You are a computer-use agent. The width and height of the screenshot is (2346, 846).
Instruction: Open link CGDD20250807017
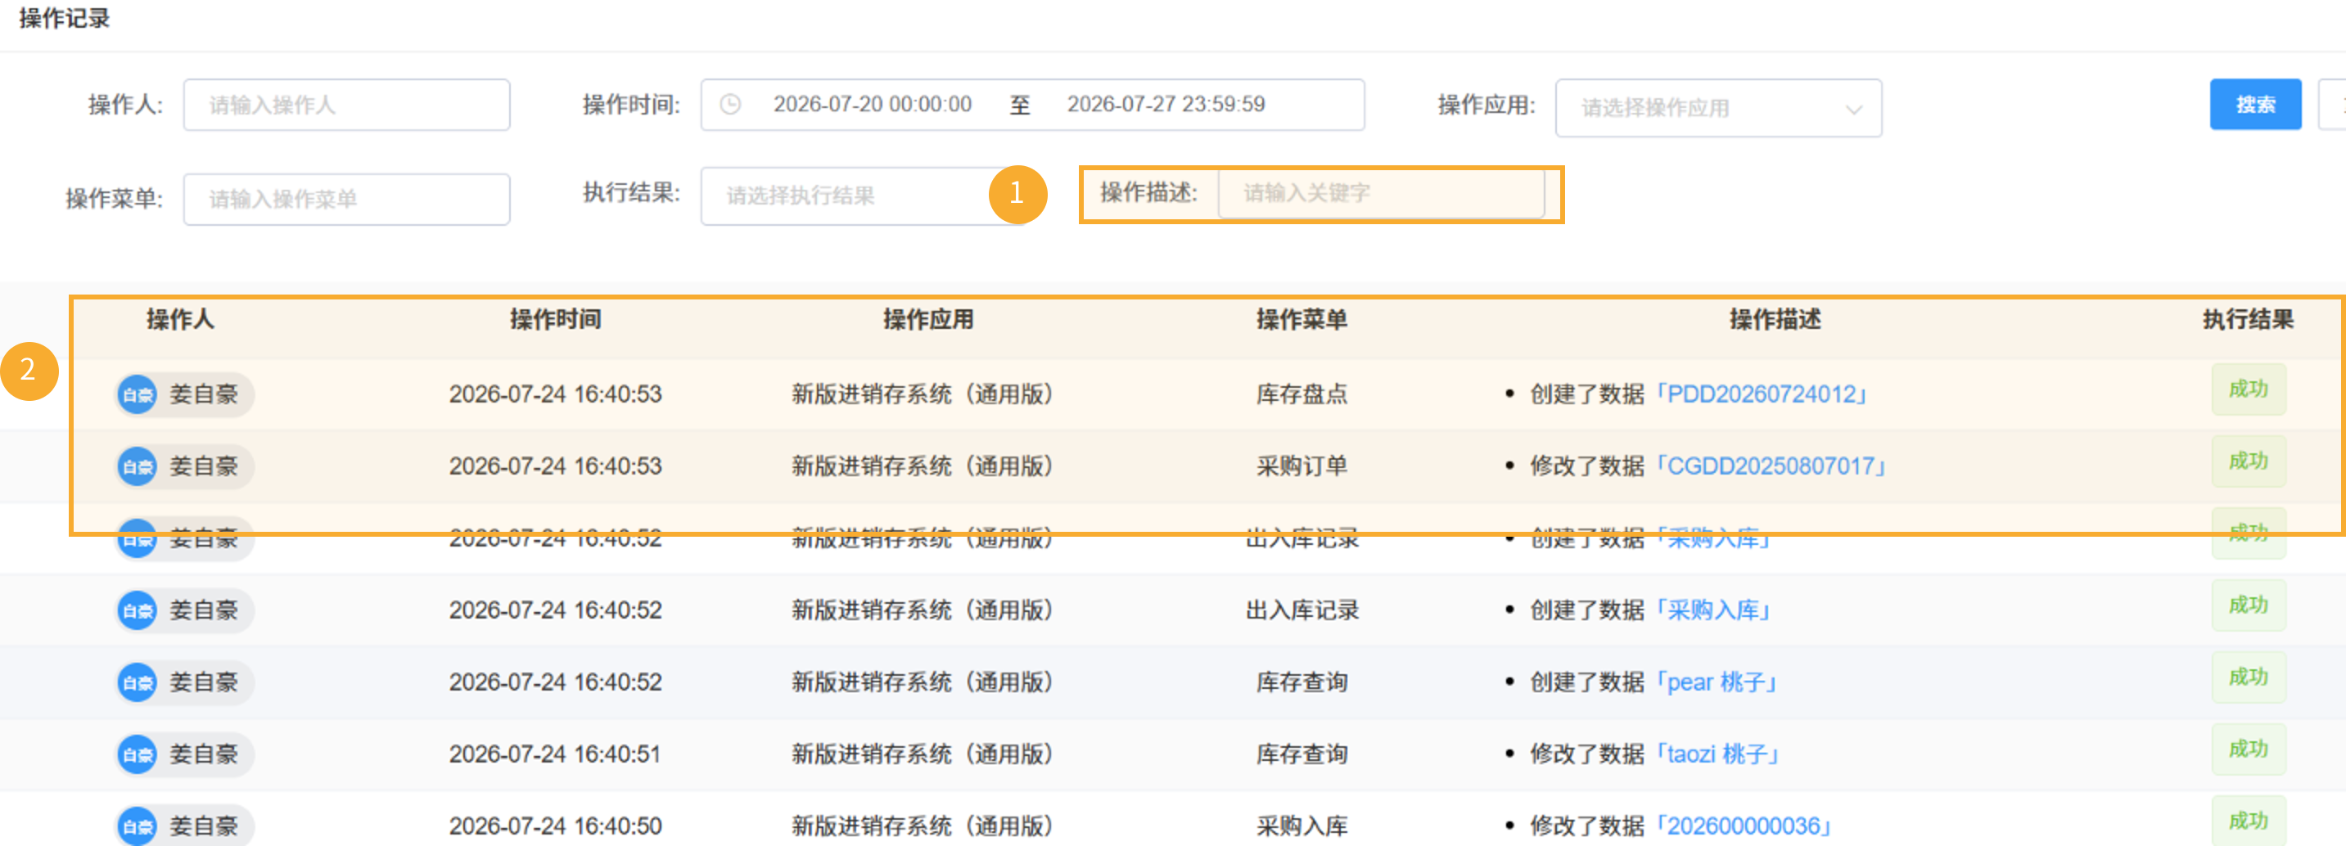coord(1771,466)
